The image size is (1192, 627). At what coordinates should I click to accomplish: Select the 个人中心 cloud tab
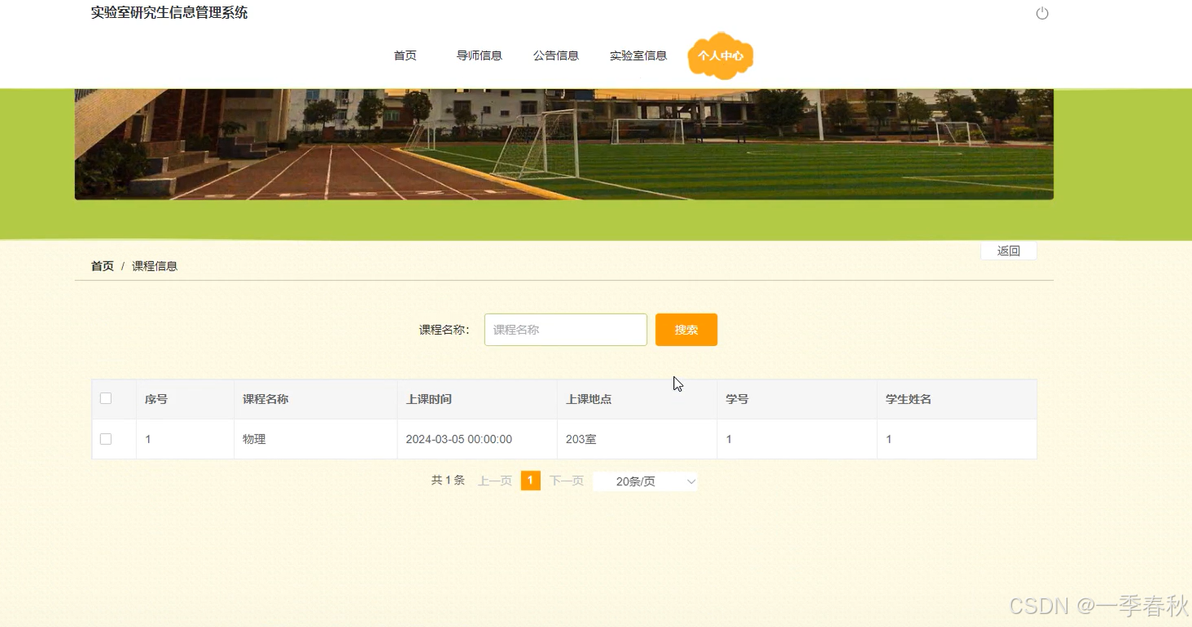click(721, 55)
